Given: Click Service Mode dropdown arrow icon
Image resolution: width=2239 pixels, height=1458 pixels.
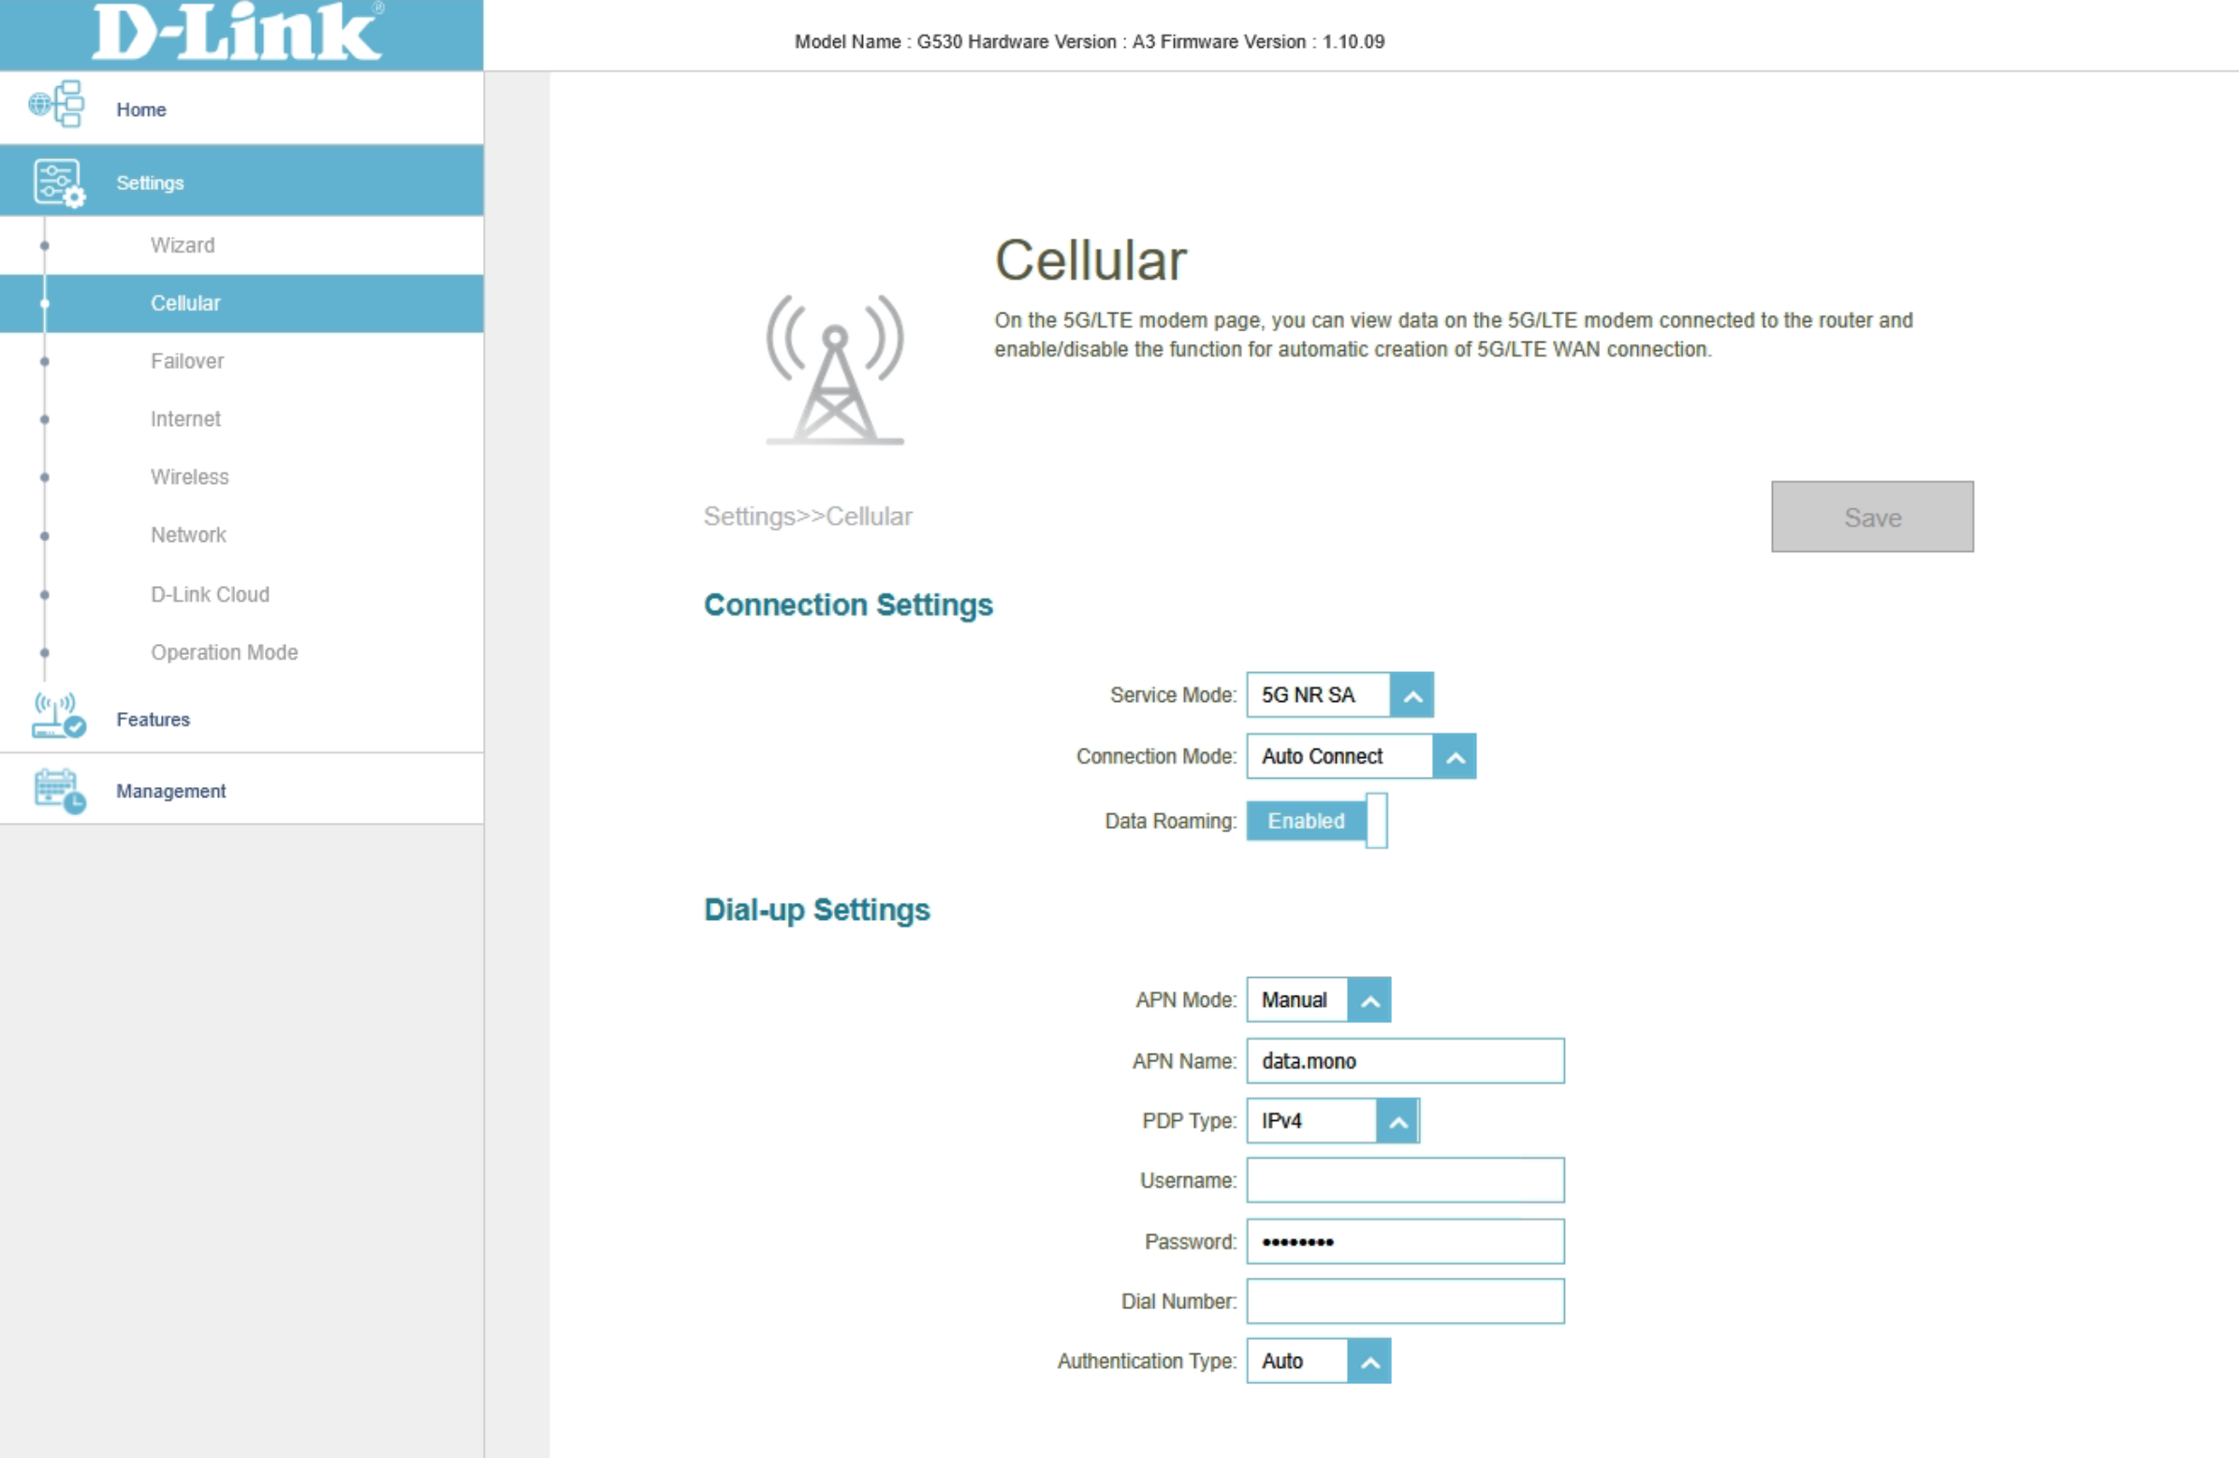Looking at the screenshot, I should tap(1412, 695).
